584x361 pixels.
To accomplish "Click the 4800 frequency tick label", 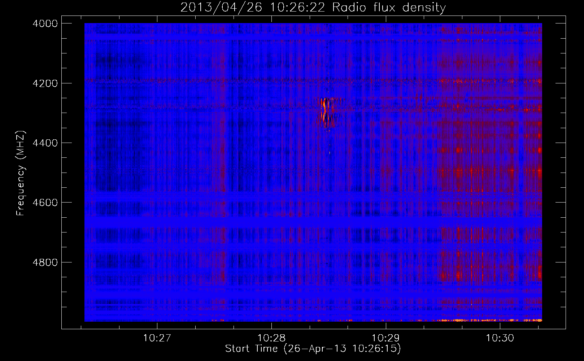I will 45,262.
